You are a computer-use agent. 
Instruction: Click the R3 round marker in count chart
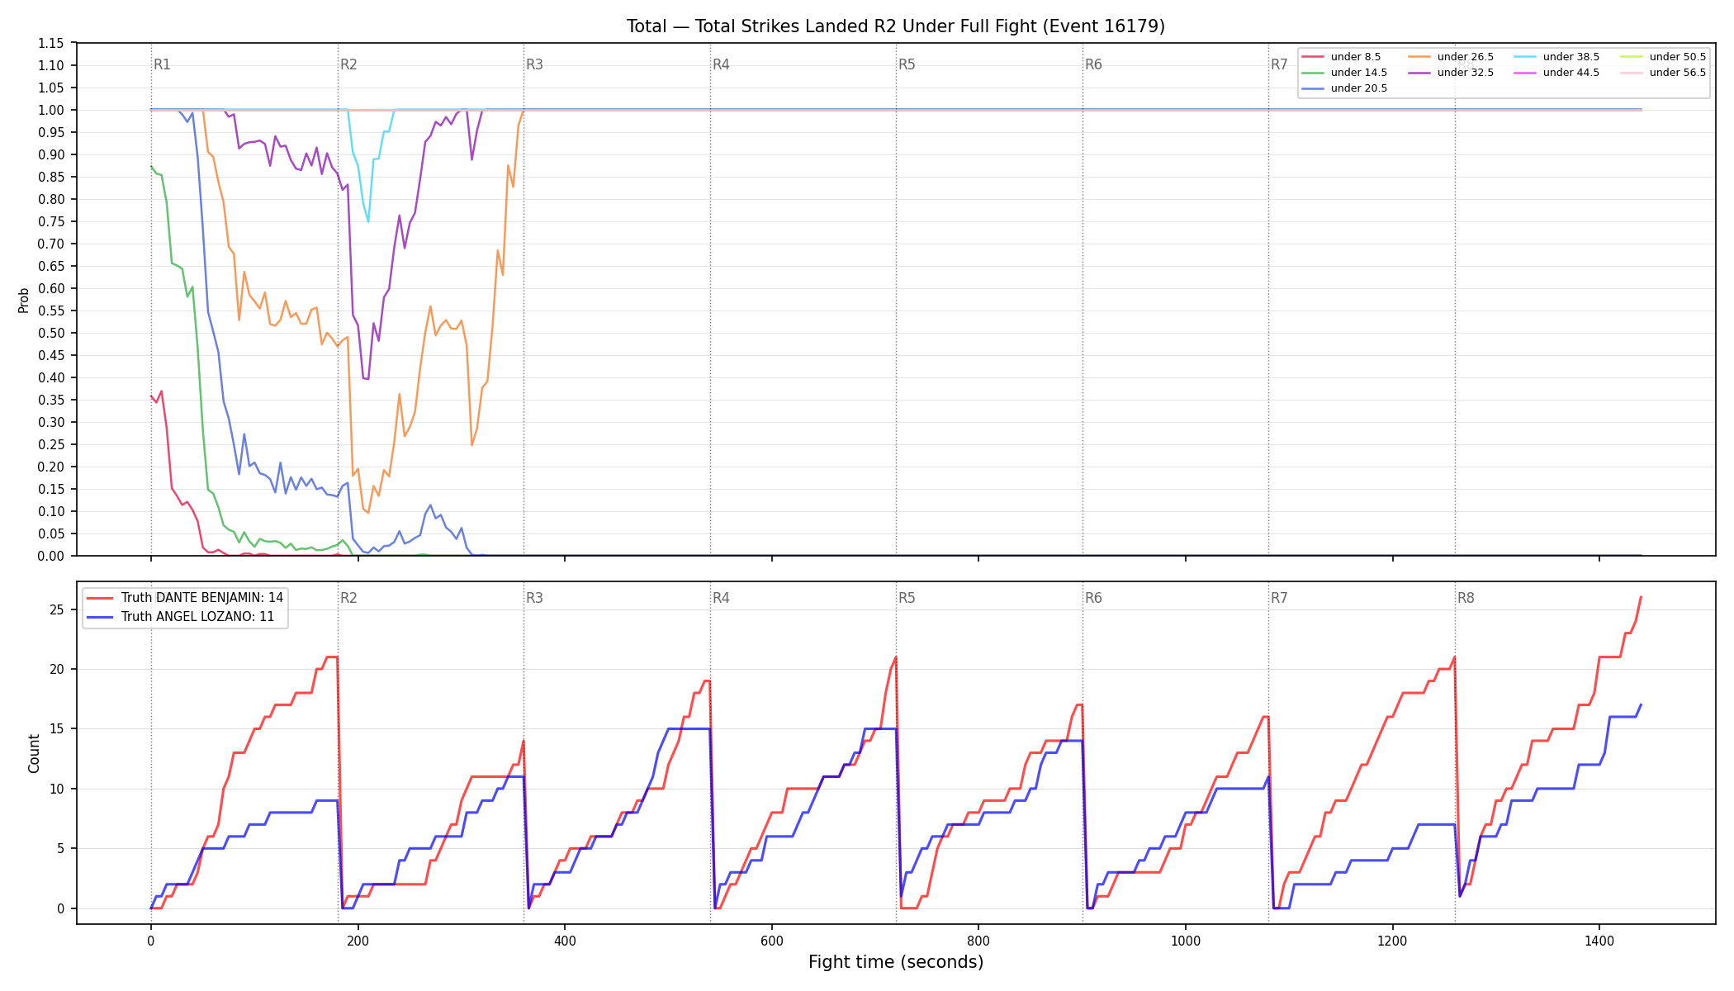pyautogui.click(x=535, y=598)
